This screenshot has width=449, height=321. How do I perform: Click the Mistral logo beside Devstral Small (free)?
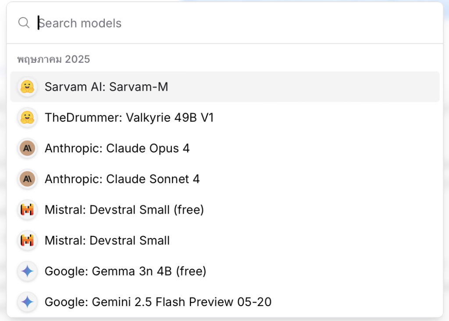click(x=28, y=210)
